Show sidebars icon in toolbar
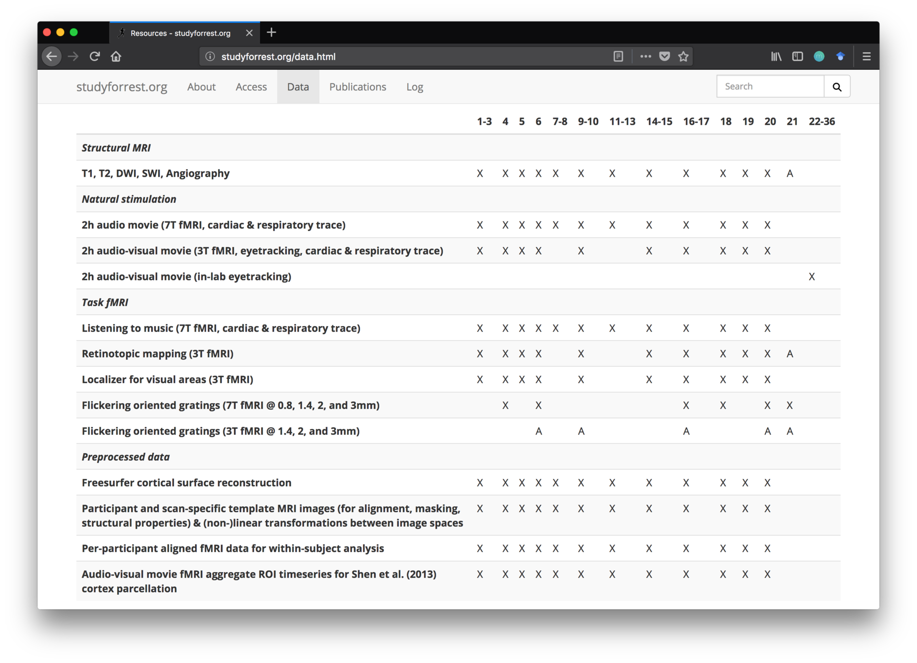The image size is (917, 663). (798, 56)
